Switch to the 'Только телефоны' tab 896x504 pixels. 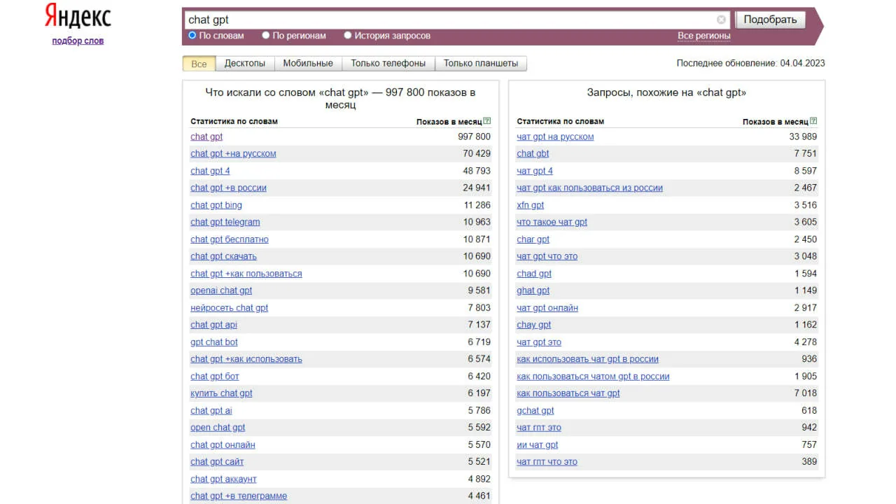pos(388,64)
